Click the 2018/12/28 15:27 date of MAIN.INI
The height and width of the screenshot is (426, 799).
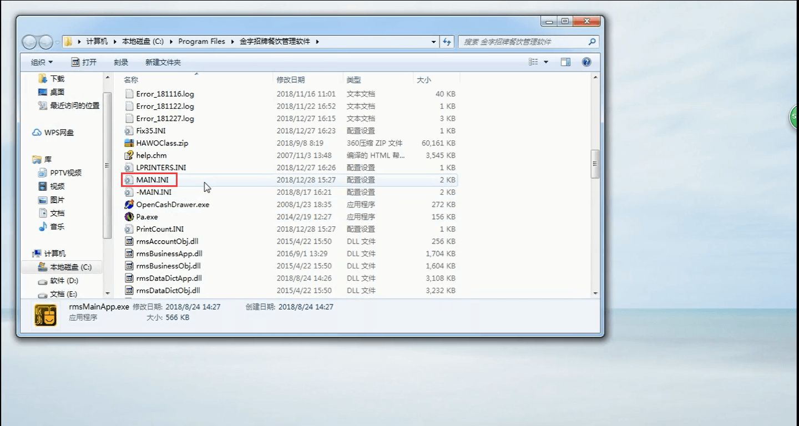[306, 180]
